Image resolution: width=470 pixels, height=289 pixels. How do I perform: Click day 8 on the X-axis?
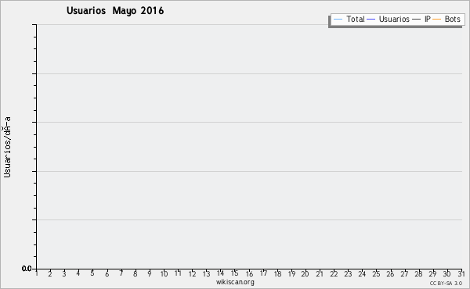click(x=136, y=273)
